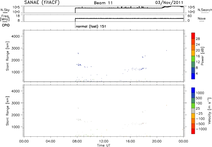Click the N.Sky legend label
The image size is (212, 147).
point(5,10)
